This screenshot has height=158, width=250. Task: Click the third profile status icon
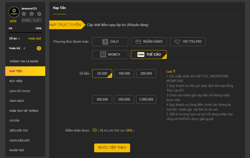pyautogui.click(x=39, y=14)
